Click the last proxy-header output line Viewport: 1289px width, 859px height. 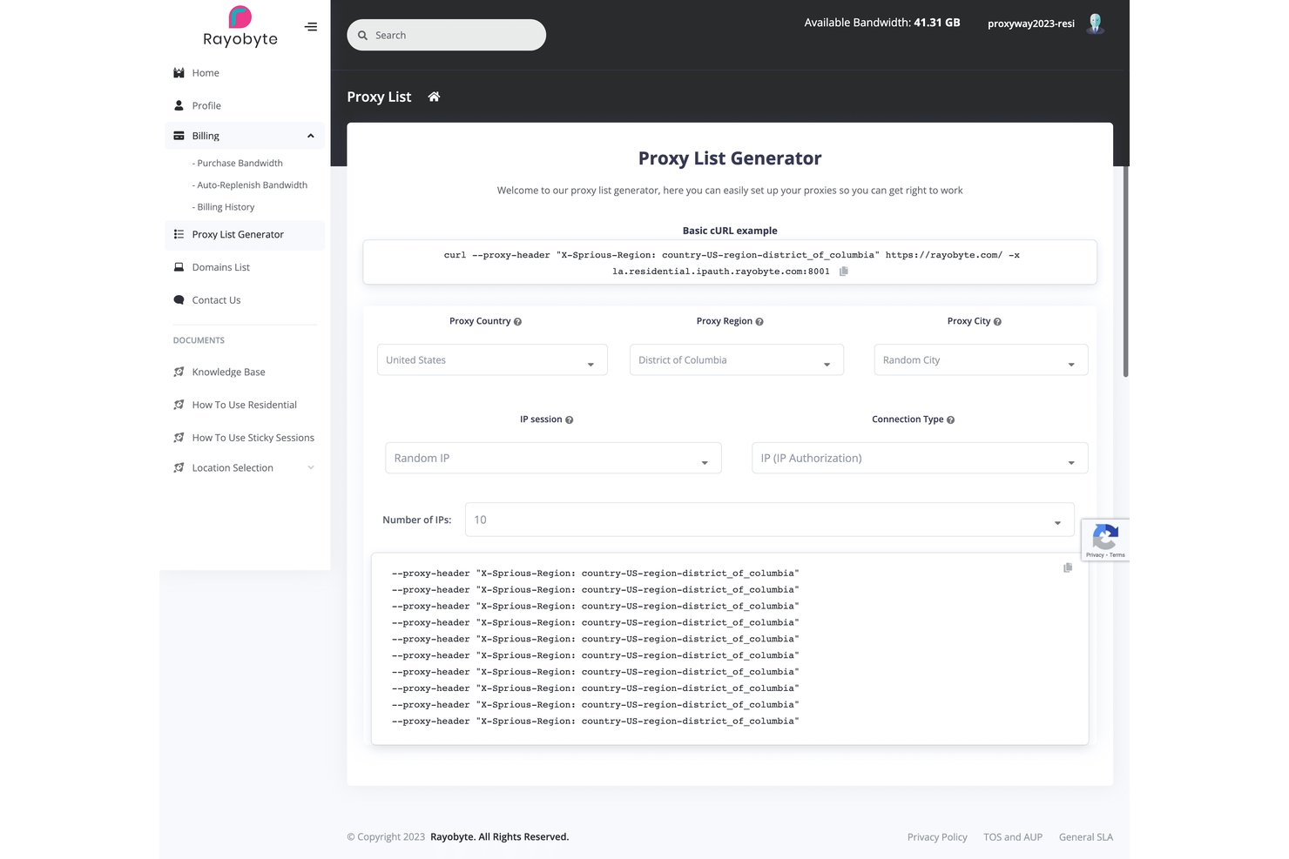click(595, 721)
